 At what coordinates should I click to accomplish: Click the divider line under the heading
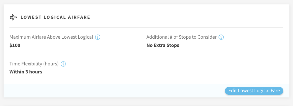(x=146, y=27)
